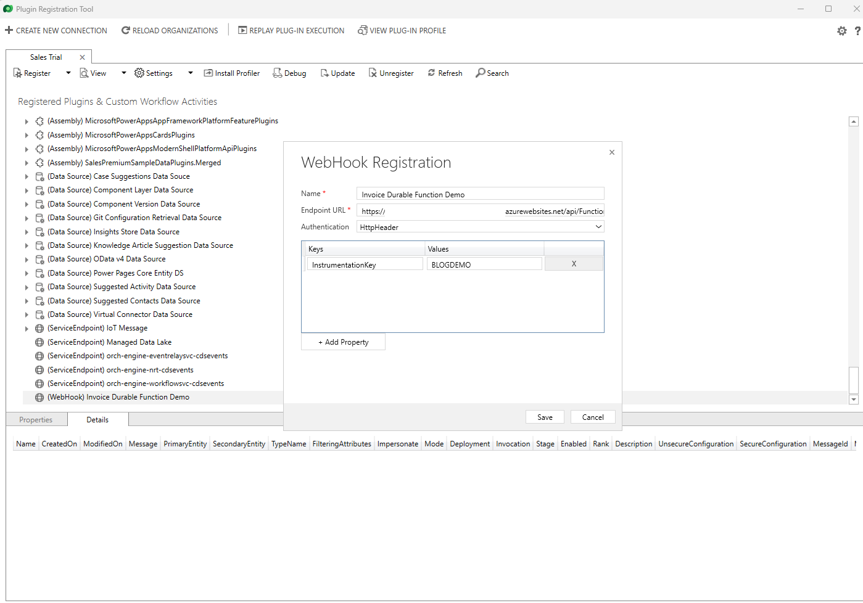Expand MicrosoftPowerAppsAppFrameworkPlatformFeaturePlugins assembly node
The image size is (863, 603).
click(27, 121)
